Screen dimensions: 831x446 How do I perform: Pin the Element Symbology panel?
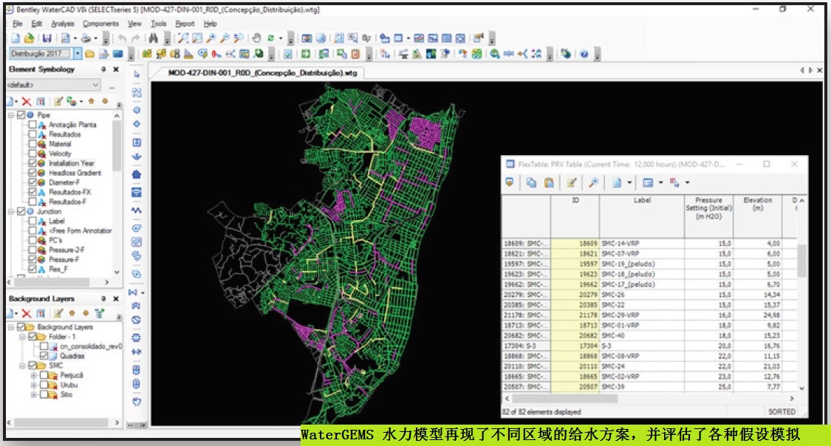click(104, 69)
